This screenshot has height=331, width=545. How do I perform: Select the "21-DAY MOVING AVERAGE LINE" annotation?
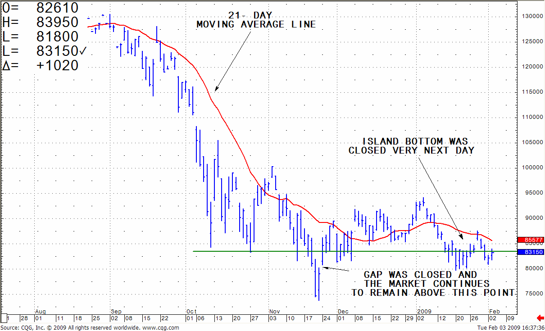pyautogui.click(x=256, y=20)
